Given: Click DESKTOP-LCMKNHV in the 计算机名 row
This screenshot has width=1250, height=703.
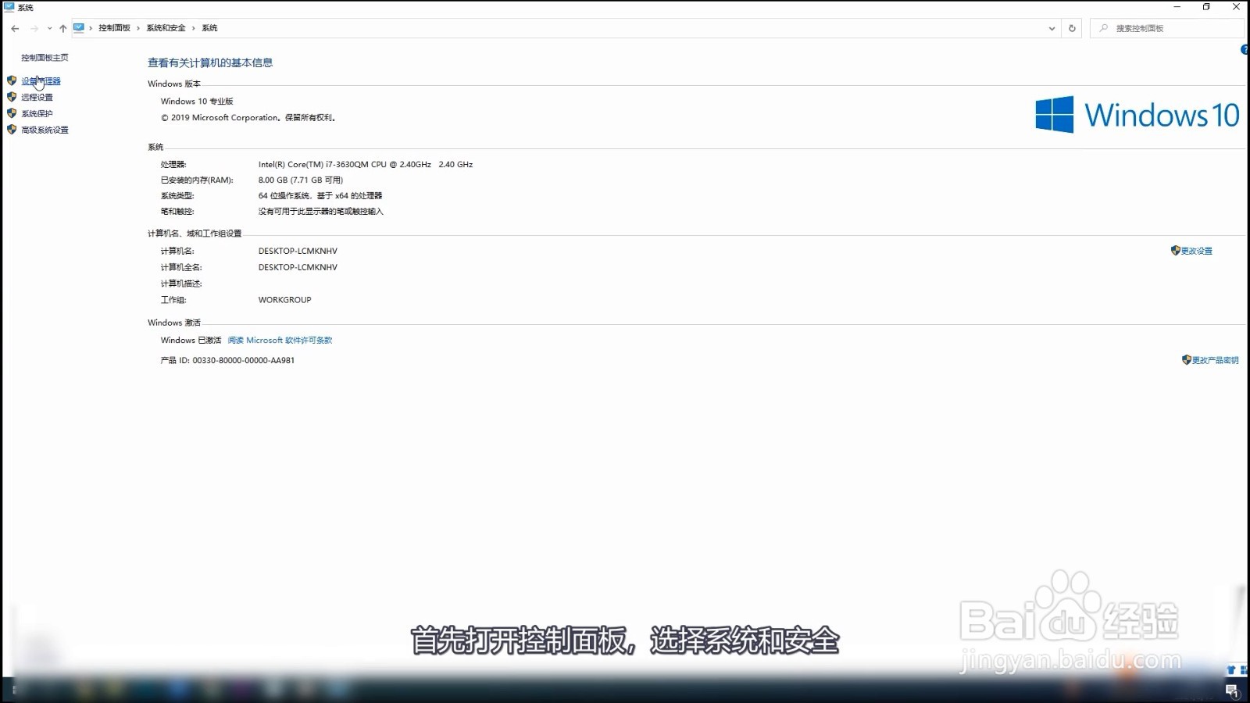Looking at the screenshot, I should [298, 252].
